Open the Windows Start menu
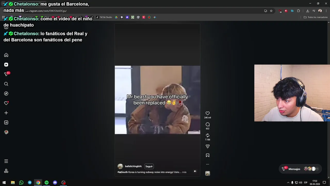The image size is (330, 186). click(x=4, y=183)
